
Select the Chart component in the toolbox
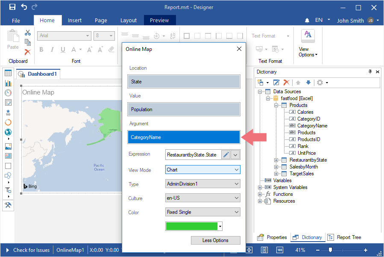[x=8, y=83]
